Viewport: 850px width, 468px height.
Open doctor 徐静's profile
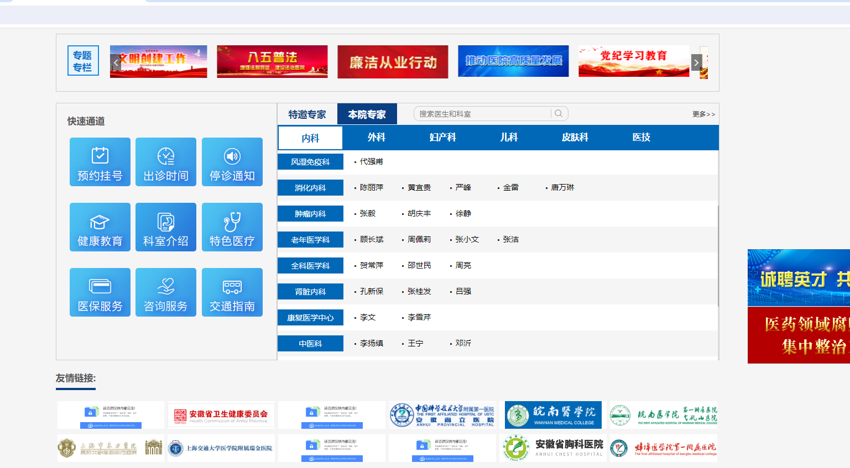tap(463, 213)
